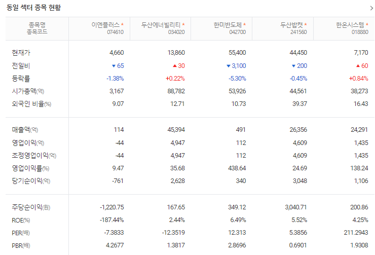
Task: Click EPS value -1,220.75
Action: (112, 207)
